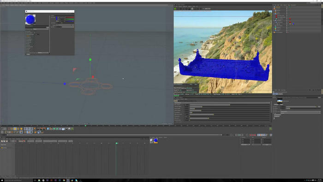The width and height of the screenshot is (323, 182).
Task: Click the sky image thumbnail in attributes panel
Action: [280, 101]
